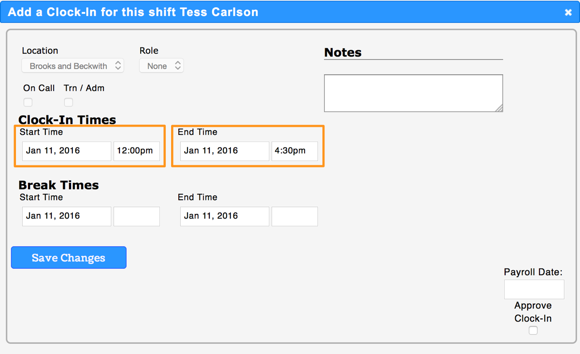Click the empty break end time box
The width and height of the screenshot is (580, 354).
(294, 216)
